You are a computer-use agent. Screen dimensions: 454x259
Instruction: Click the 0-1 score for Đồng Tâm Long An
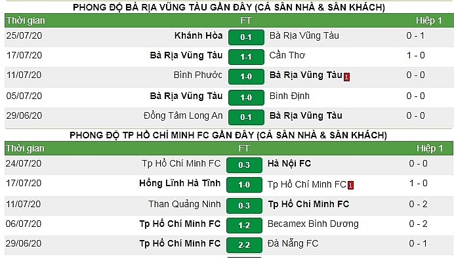(x=246, y=117)
